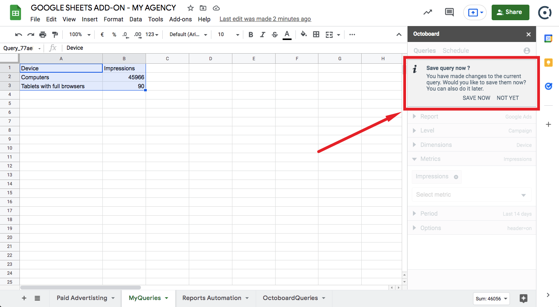The height and width of the screenshot is (307, 559).
Task: Expand the Dimensions section
Action: pos(472,145)
